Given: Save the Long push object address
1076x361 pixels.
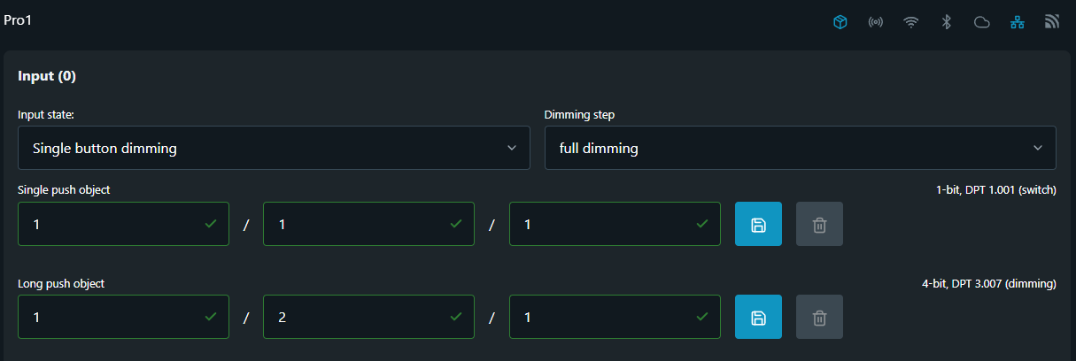Looking at the screenshot, I should coord(758,317).
